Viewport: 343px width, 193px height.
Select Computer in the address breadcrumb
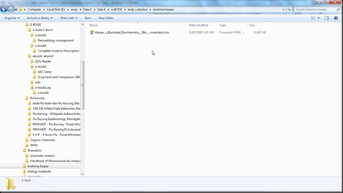(34, 9)
